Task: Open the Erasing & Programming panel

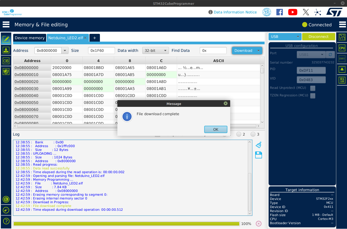Action: [6, 50]
